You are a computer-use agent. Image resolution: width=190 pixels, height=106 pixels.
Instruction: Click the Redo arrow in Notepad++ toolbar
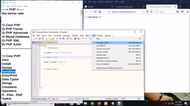pos(71,39)
